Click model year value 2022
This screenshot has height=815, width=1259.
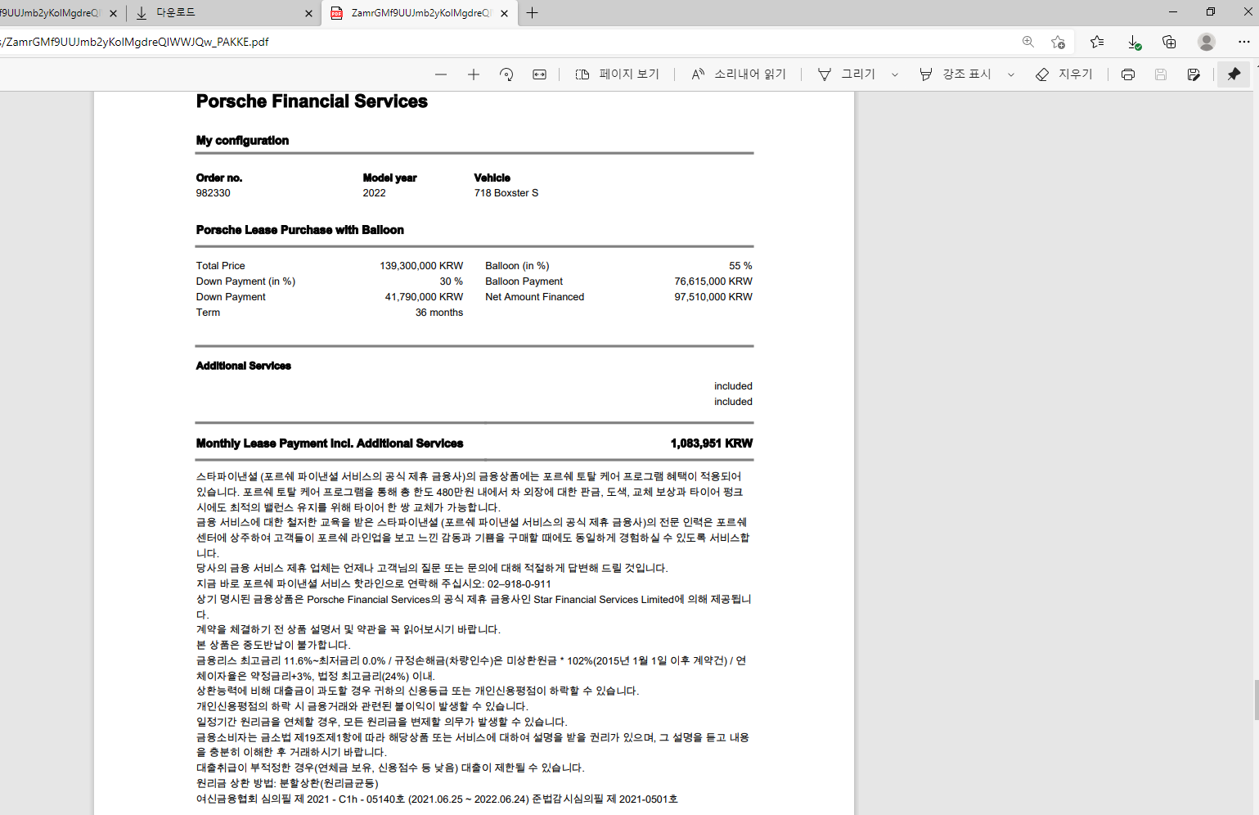374,193
